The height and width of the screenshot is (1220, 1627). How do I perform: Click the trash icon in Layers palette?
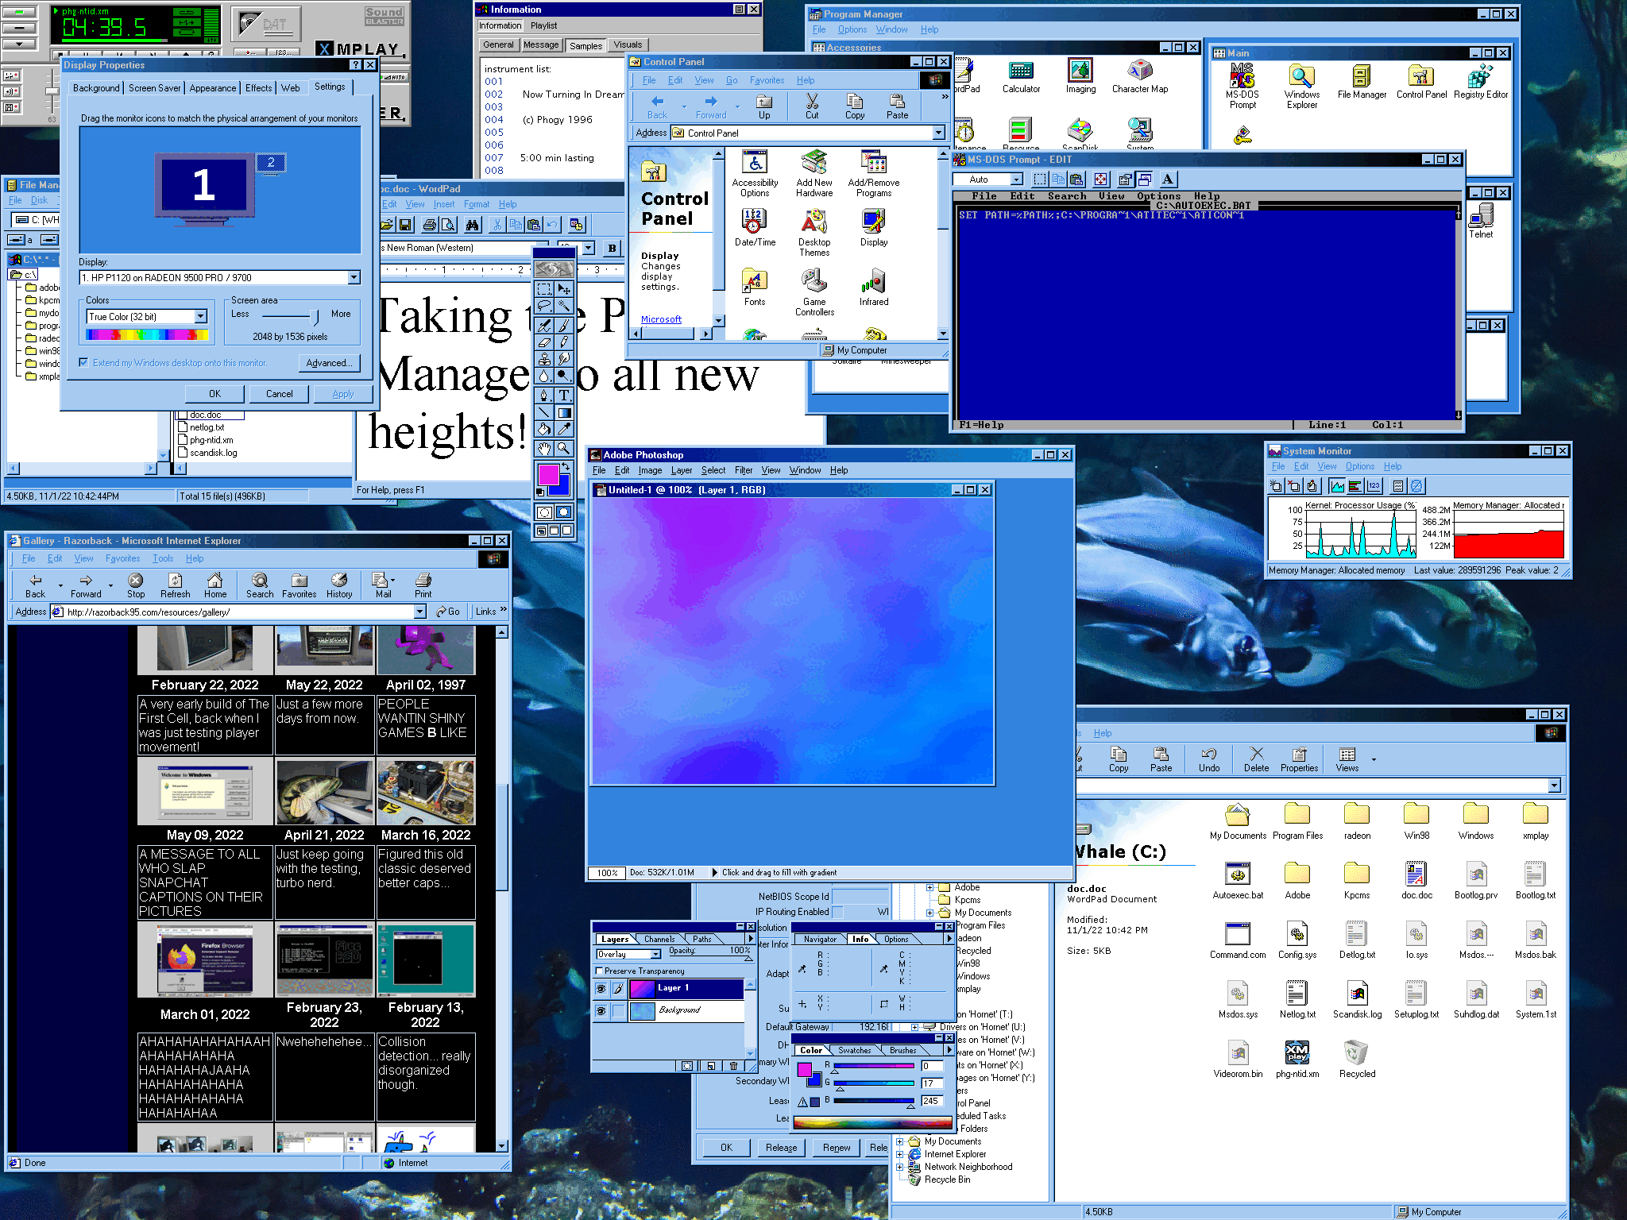click(x=734, y=1066)
